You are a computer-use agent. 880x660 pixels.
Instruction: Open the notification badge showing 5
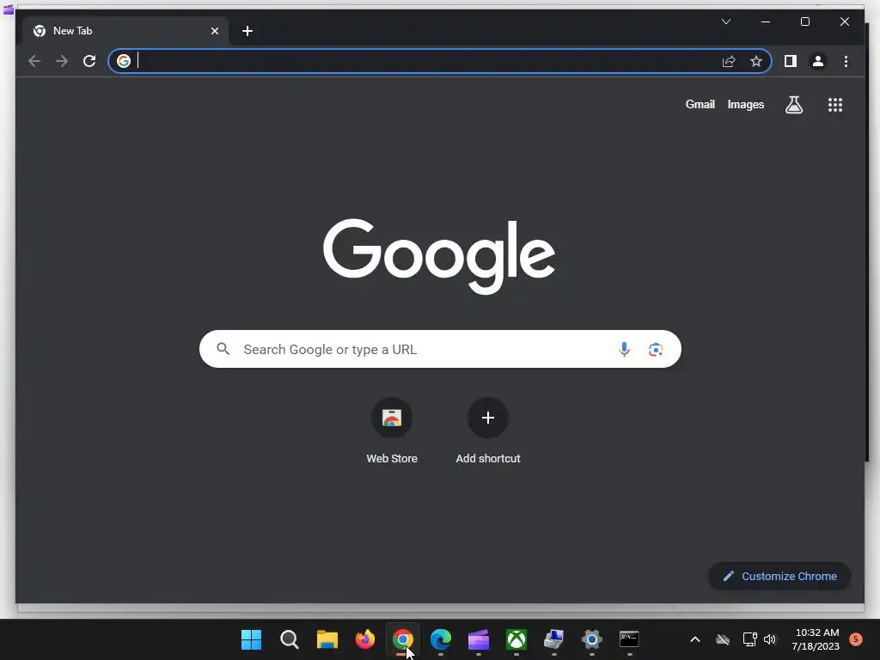point(856,639)
